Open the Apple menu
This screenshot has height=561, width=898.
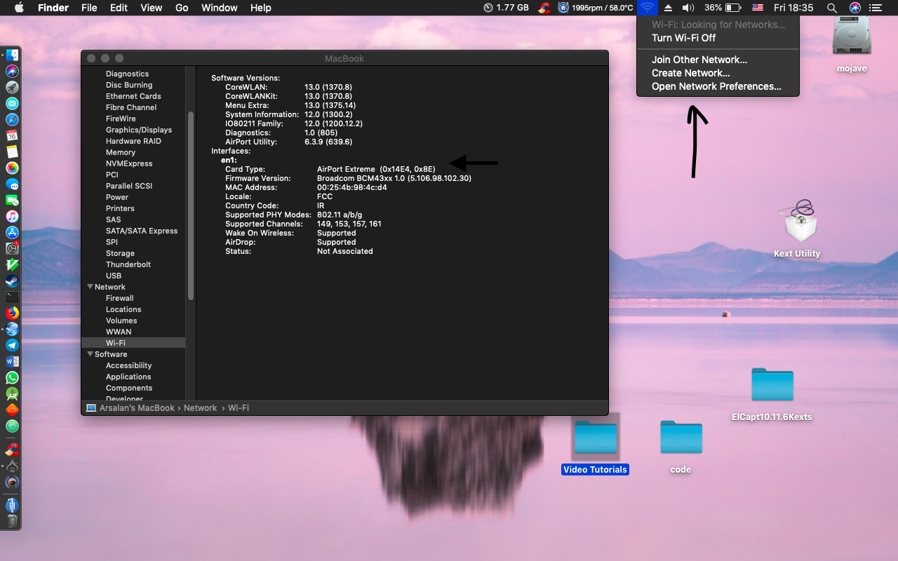[19, 8]
